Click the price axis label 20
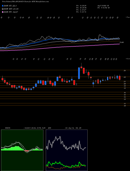130x171 pixels. pyautogui.click(x=125, y=84)
